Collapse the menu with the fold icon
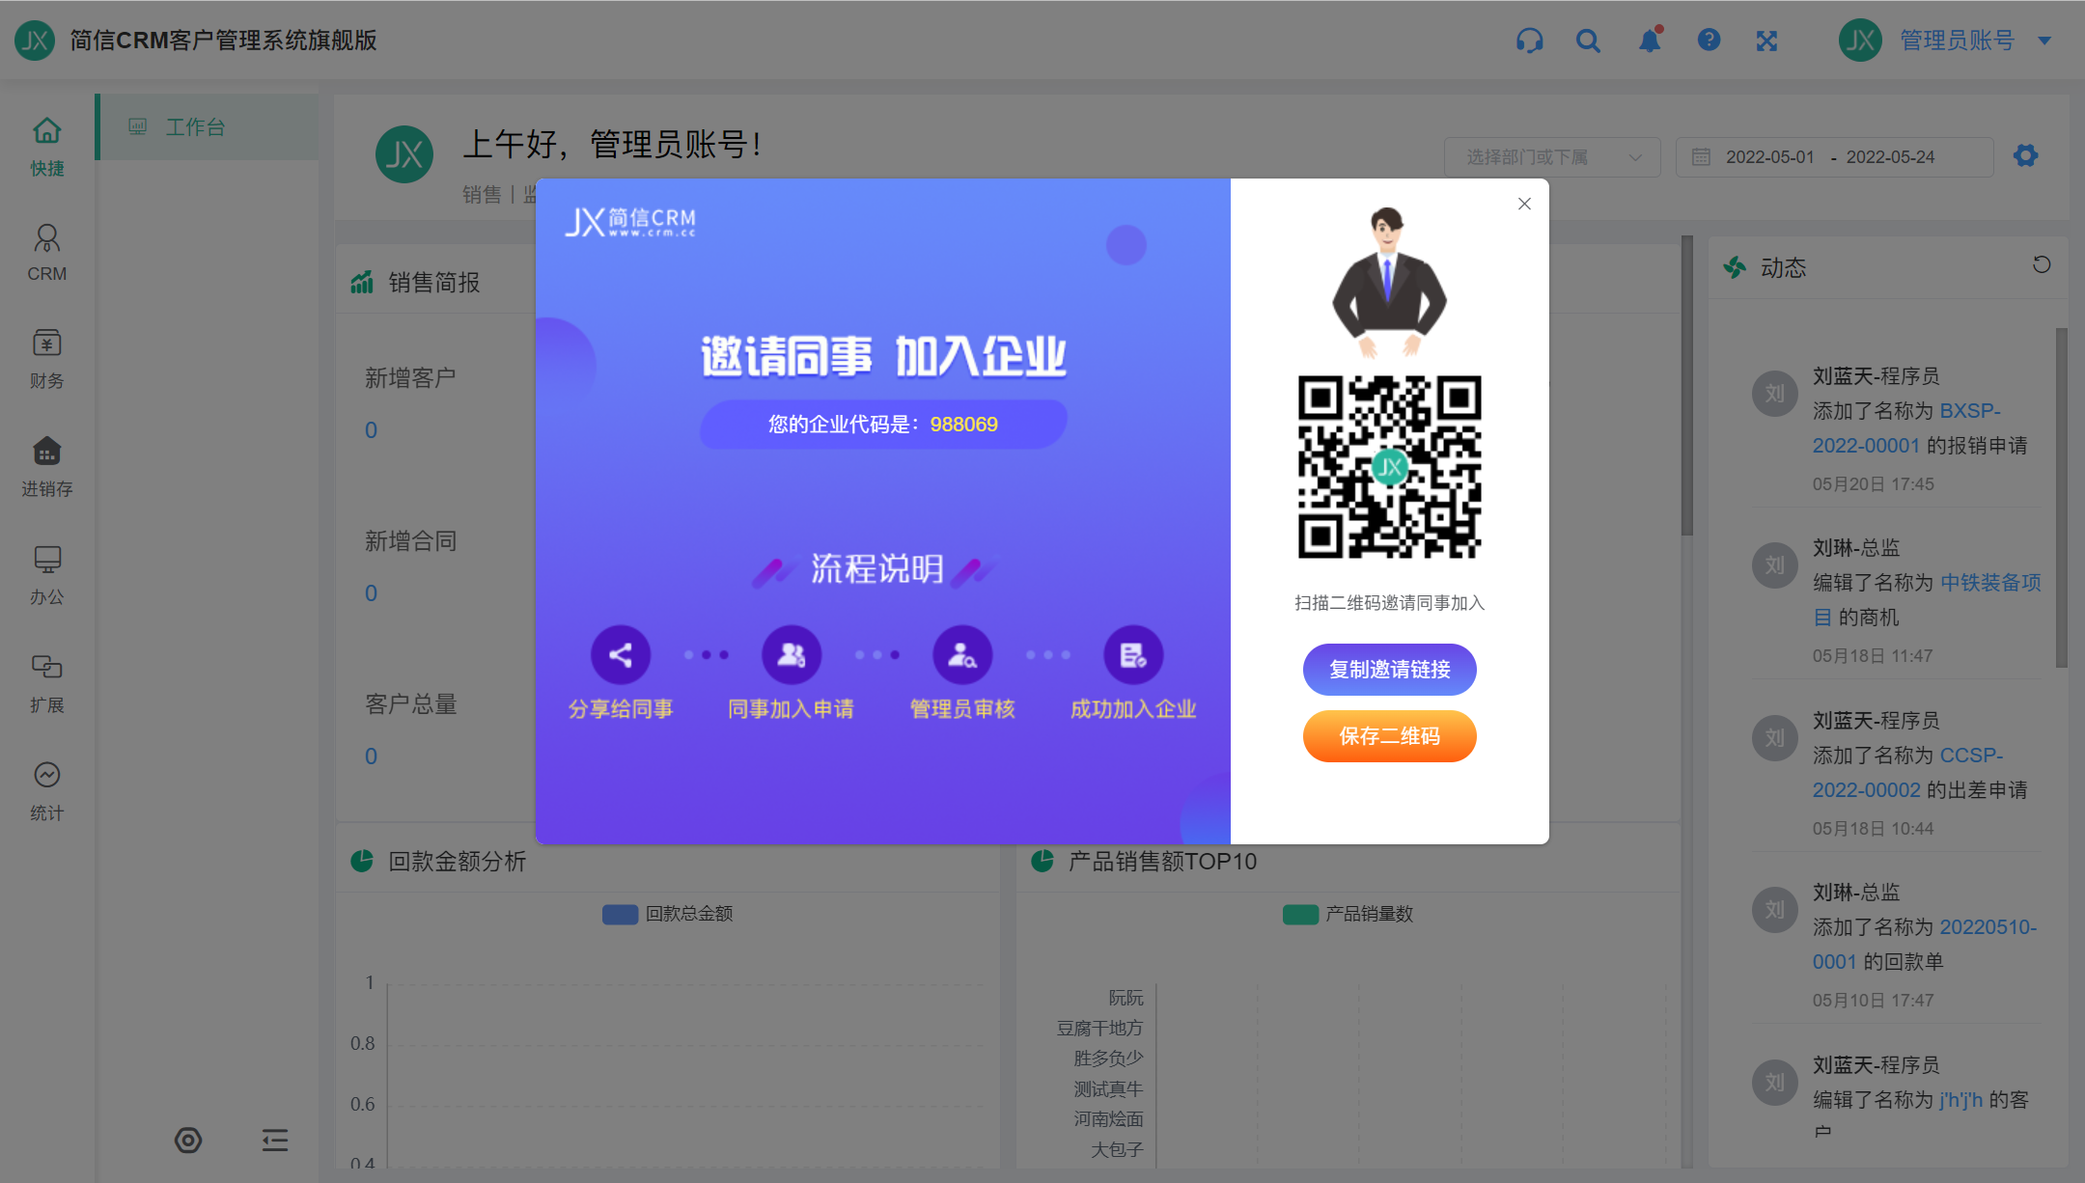The width and height of the screenshot is (2085, 1183). 275,1141
